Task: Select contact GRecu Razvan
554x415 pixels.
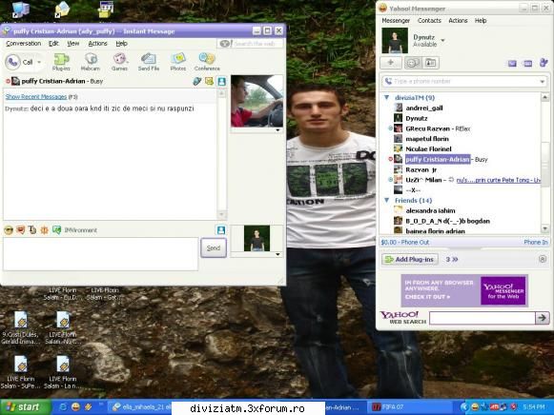Action: (x=427, y=128)
